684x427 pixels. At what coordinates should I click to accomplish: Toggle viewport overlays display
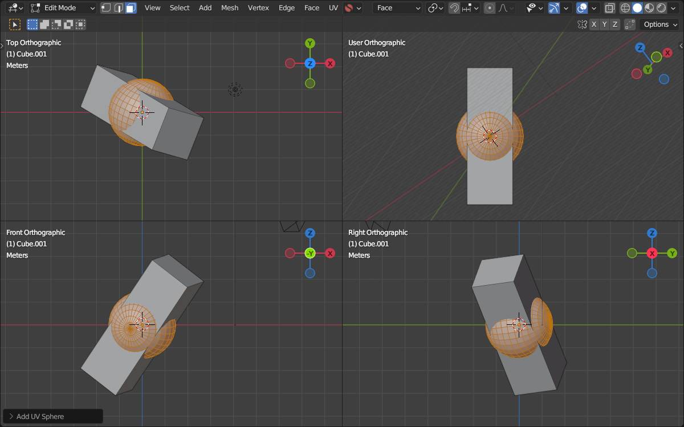click(x=582, y=8)
